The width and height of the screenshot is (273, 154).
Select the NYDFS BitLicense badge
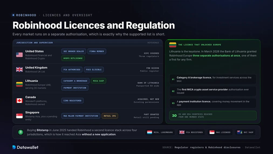(73, 58)
